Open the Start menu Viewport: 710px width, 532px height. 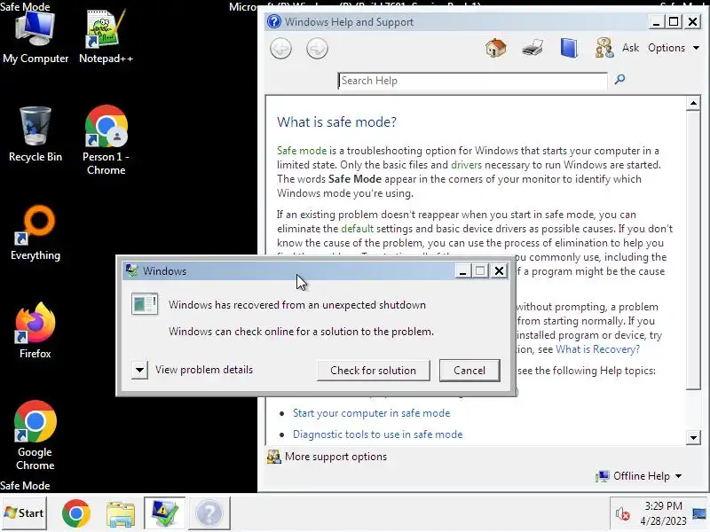coord(24,513)
